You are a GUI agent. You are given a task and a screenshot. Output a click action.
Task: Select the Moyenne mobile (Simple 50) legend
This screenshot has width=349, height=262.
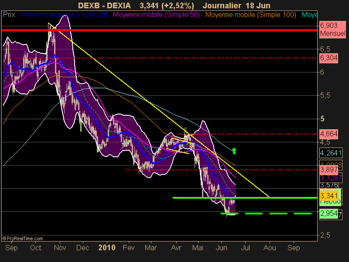pyautogui.click(x=156, y=15)
